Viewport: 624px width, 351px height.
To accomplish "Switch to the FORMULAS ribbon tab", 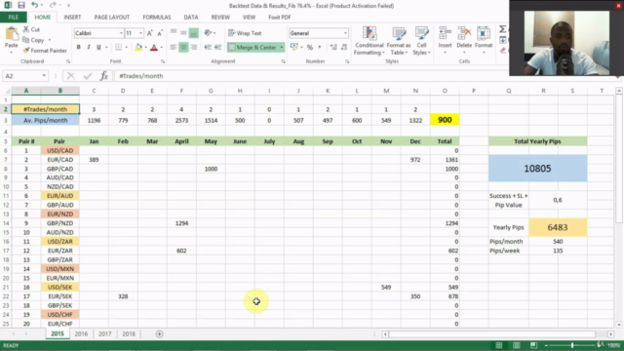I will click(157, 18).
